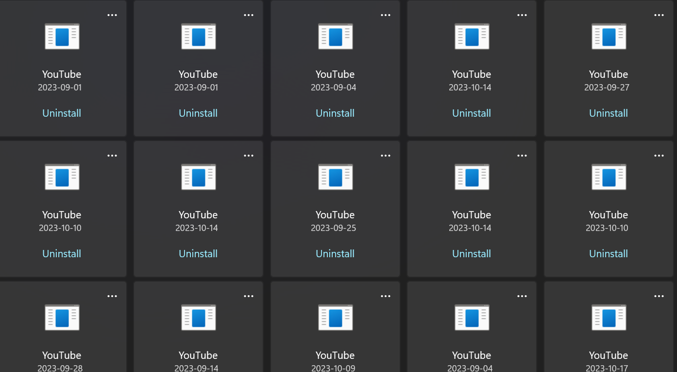
Task: Select the YouTube name above date 2023-10-09
Action: tap(335, 355)
